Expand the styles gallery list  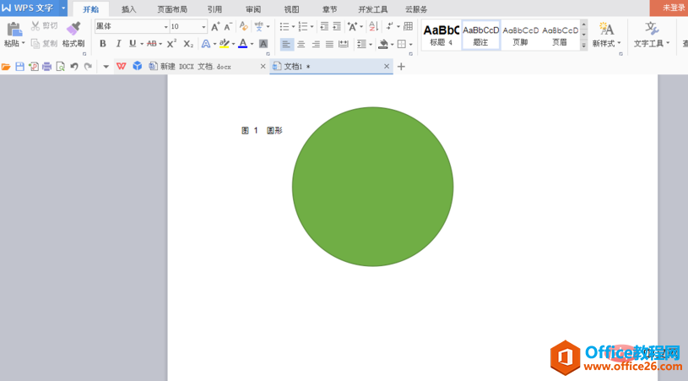coord(583,45)
